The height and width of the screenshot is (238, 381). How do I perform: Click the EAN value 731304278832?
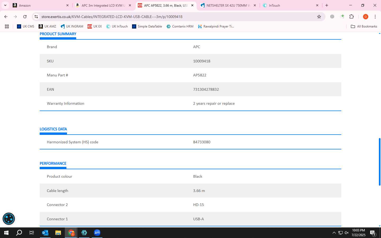206,89
